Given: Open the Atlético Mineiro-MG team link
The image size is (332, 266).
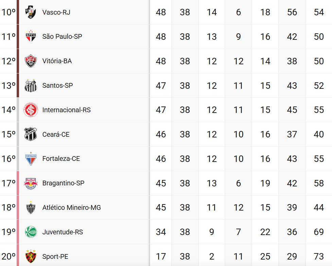Looking at the screenshot, I should (x=71, y=207).
